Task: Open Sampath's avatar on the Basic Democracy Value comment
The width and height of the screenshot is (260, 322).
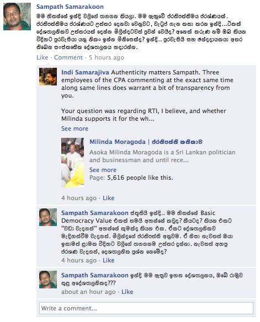Action: (48, 217)
